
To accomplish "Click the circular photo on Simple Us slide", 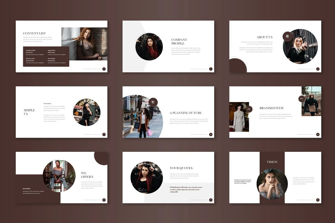I will (86, 112).
